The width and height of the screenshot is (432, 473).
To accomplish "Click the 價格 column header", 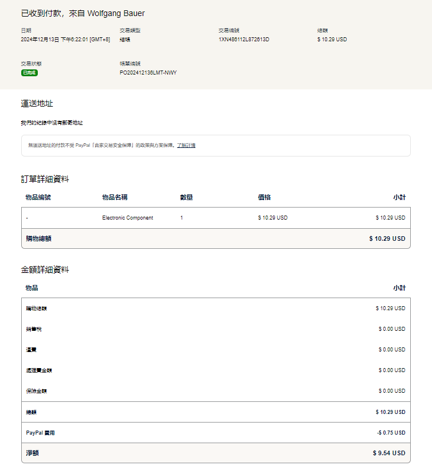I will [264, 197].
